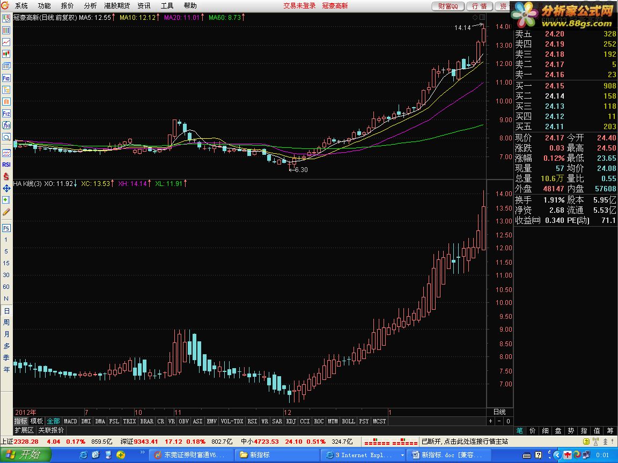The image size is (618, 463).
Task: Click the red dollar sign icon
Action: [x=6, y=176]
